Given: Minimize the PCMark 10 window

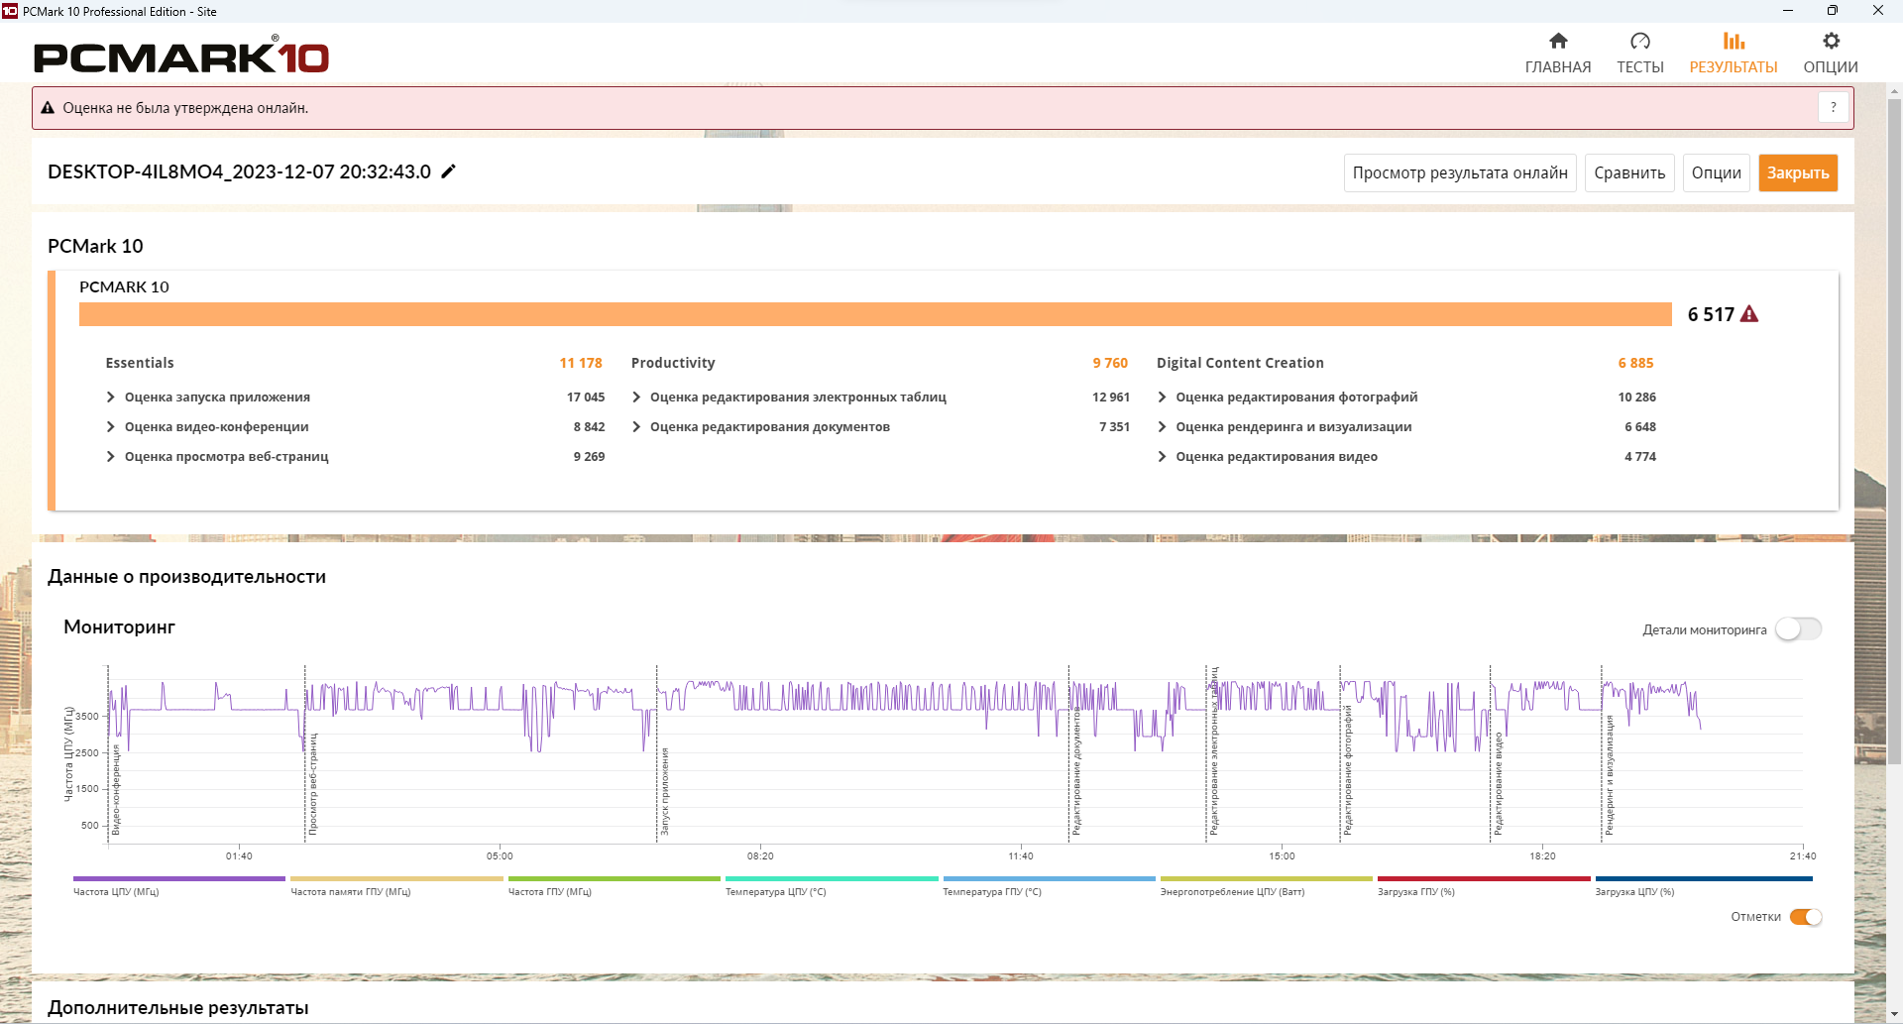Looking at the screenshot, I should [x=1788, y=11].
